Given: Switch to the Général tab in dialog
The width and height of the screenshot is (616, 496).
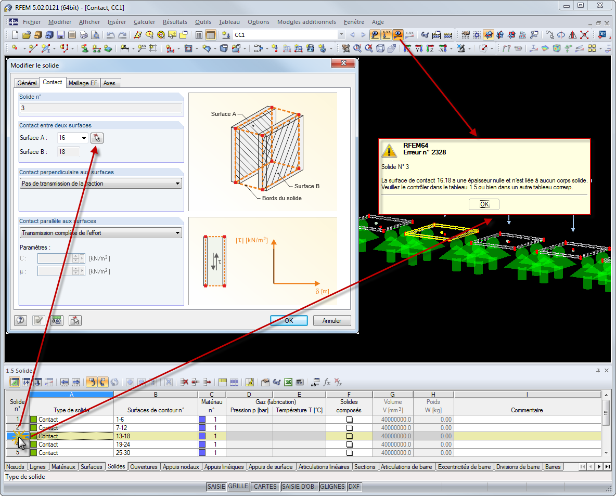Looking at the screenshot, I should point(27,83).
